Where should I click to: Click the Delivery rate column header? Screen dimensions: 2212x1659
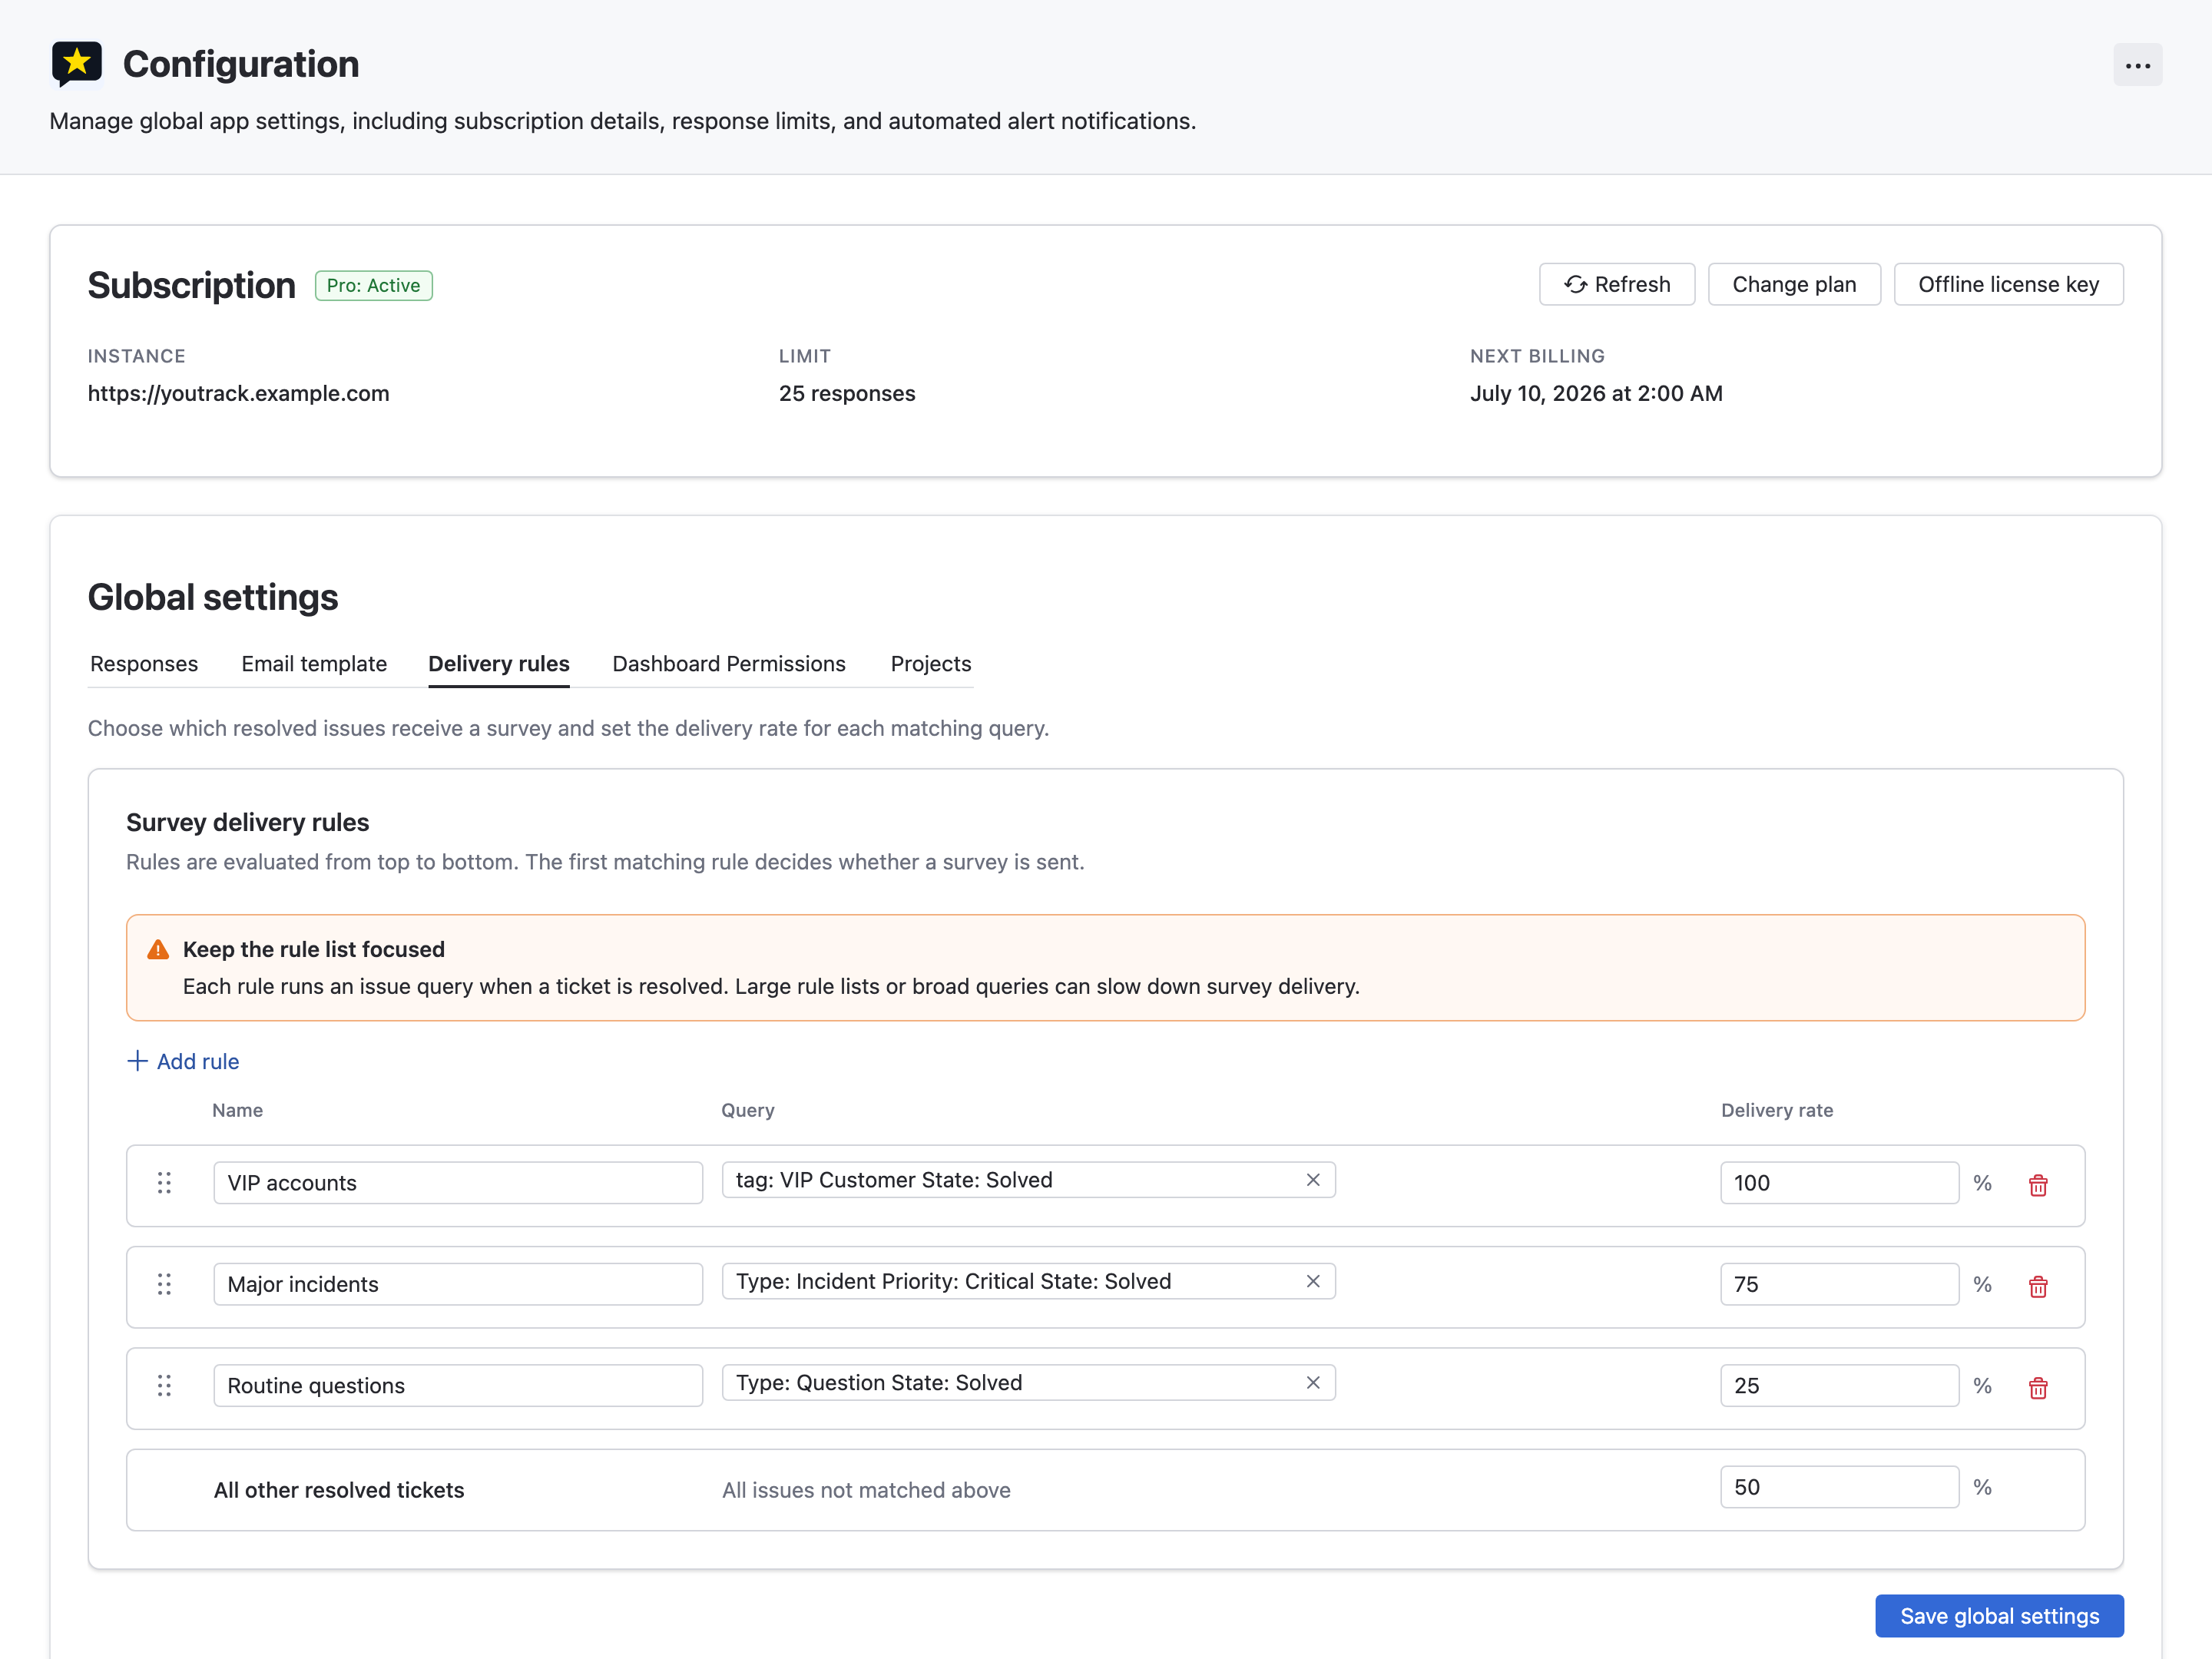click(1776, 1110)
